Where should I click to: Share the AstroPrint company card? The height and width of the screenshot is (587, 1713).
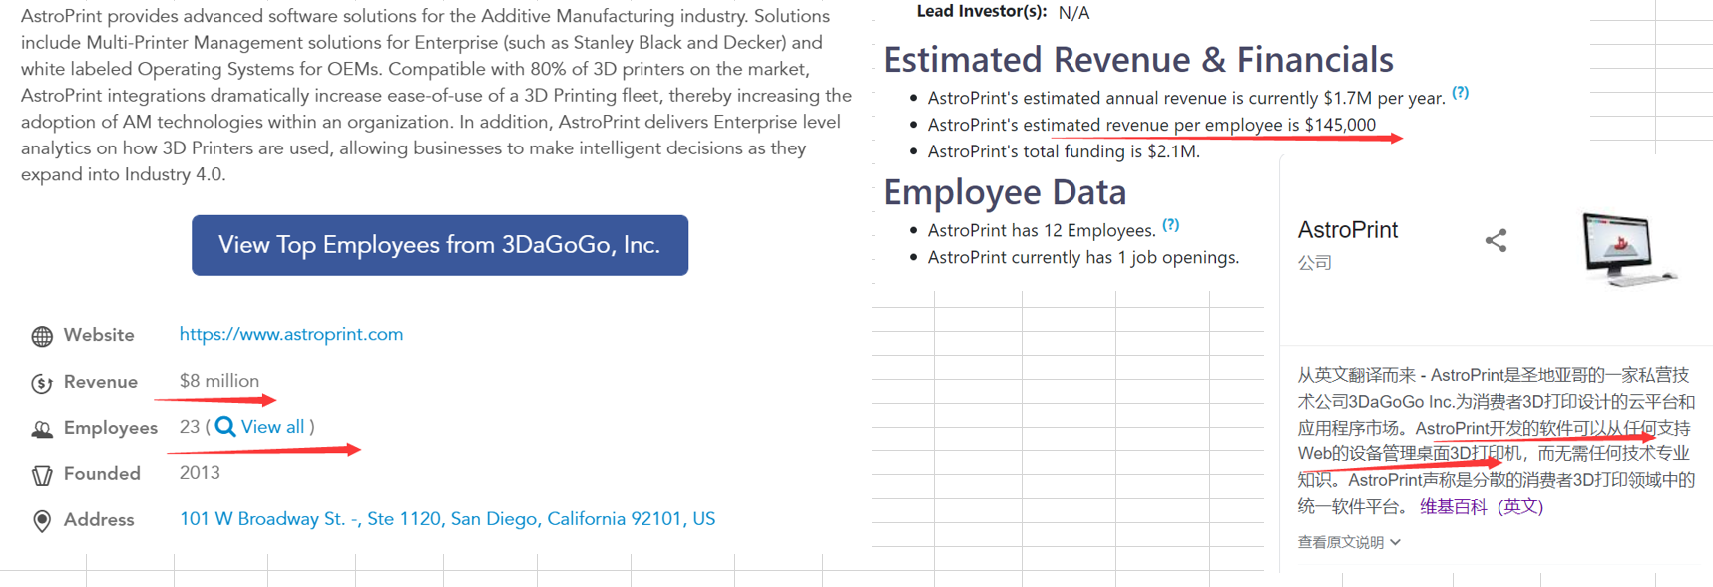click(1496, 240)
